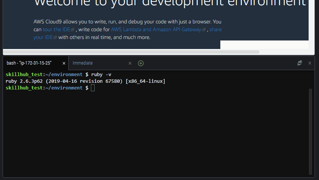Maximize the terminal panel with the restore icon
The height and width of the screenshot is (180, 319).
pyautogui.click(x=299, y=63)
